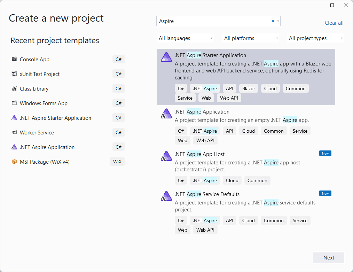353x272 pixels.
Task: Click the New badge on Service Defaults
Action: [325, 193]
